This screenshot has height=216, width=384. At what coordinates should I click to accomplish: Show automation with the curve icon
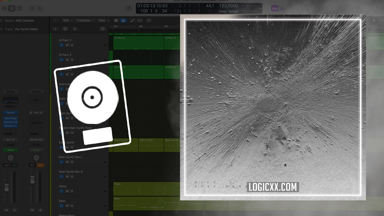pyautogui.click(x=132, y=20)
